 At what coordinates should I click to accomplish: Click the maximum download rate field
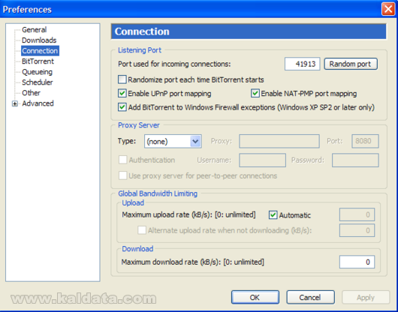[357, 262]
